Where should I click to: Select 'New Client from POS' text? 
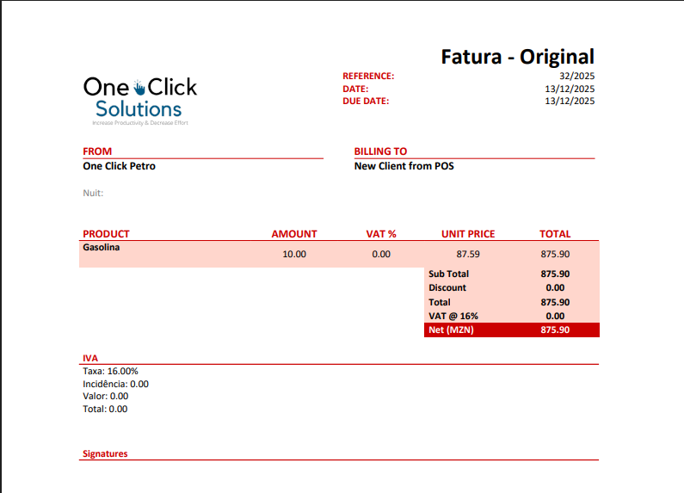404,166
